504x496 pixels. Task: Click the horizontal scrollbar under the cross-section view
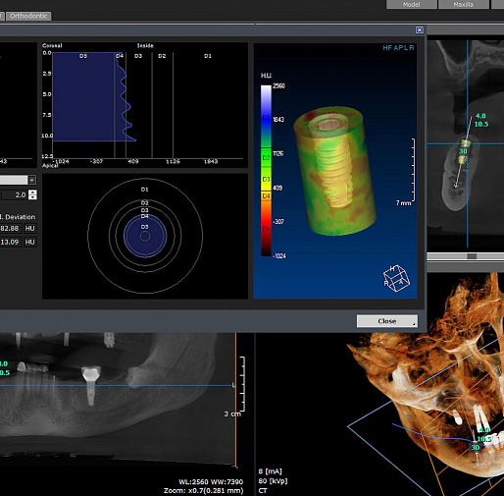pyautogui.click(x=466, y=256)
